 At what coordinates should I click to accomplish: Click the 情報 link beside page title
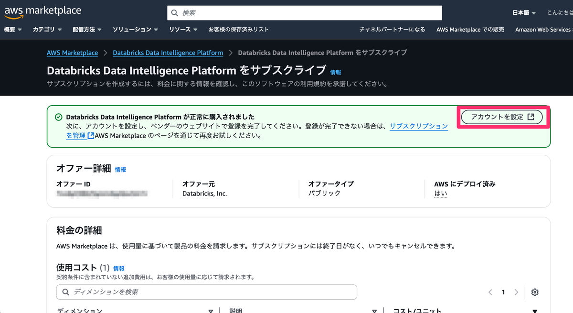(336, 72)
